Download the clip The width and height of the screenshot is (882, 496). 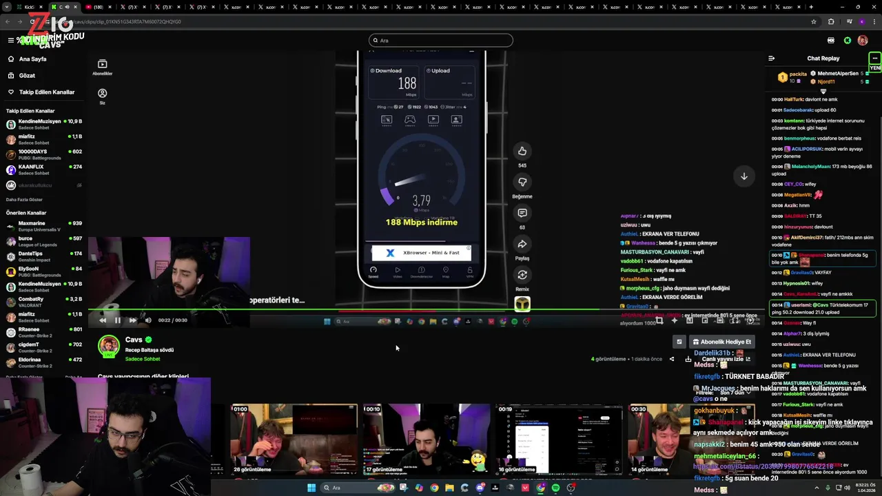688,359
